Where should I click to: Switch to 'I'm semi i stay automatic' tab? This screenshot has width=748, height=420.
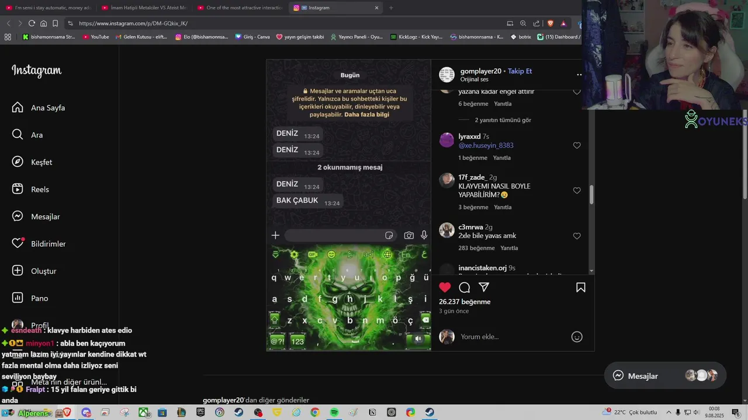(x=48, y=8)
